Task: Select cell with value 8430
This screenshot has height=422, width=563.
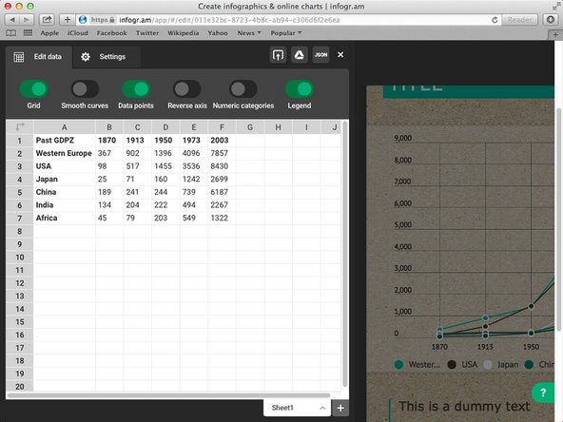Action: (222, 166)
